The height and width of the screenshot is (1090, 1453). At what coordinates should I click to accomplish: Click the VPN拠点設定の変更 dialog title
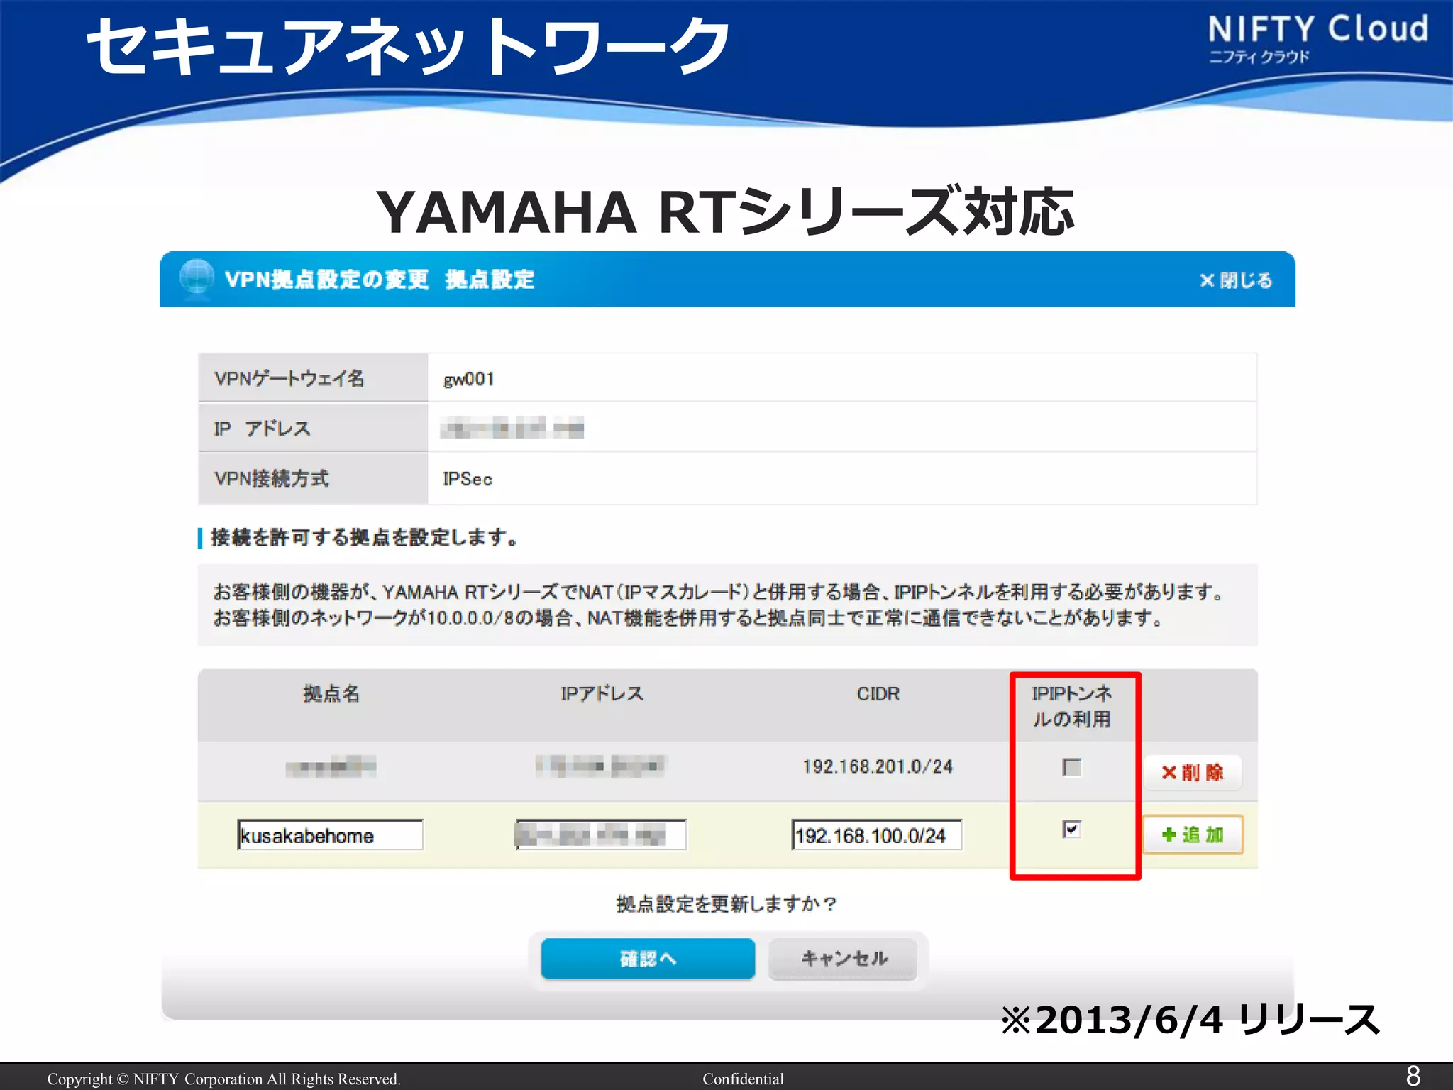[x=380, y=279]
